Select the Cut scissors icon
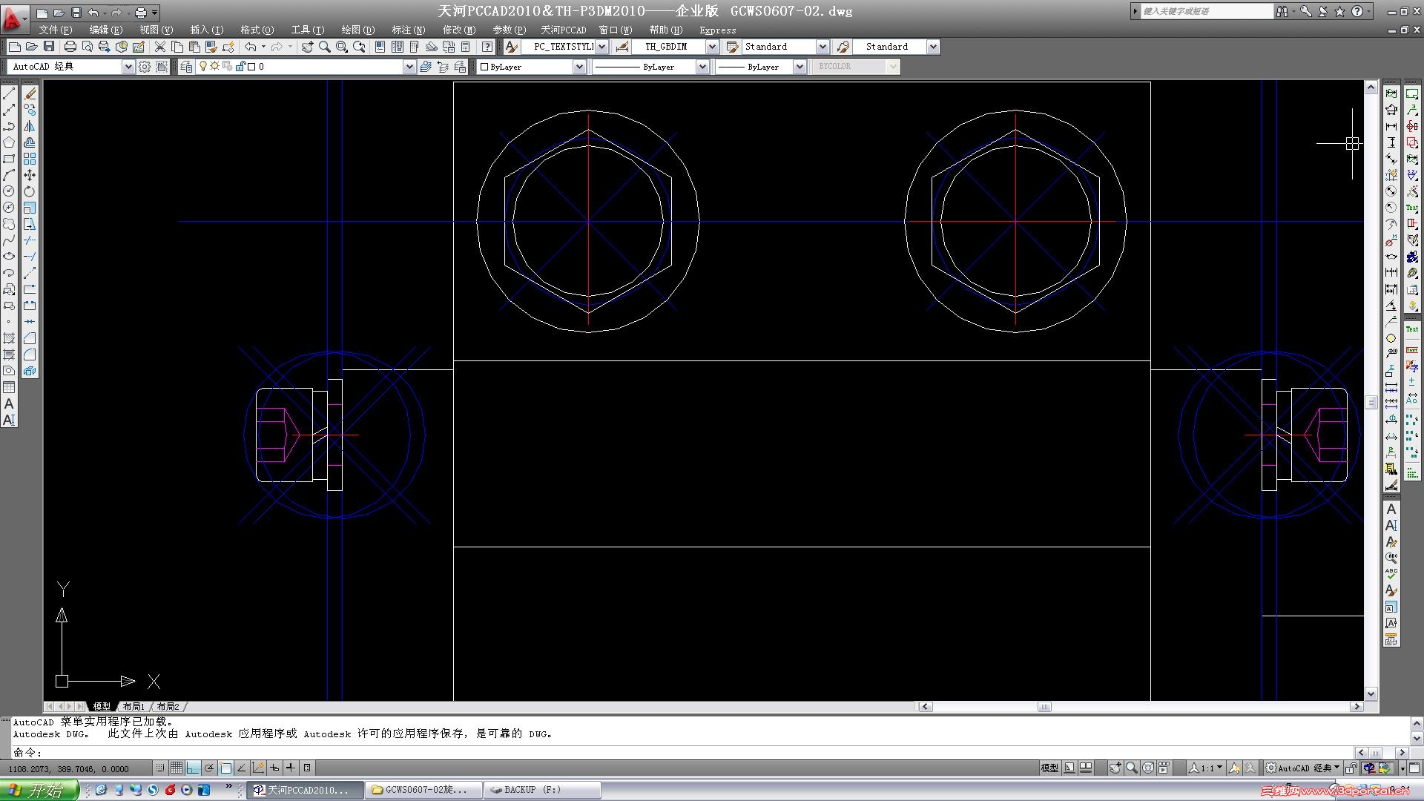The height and width of the screenshot is (801, 1424). (x=159, y=47)
